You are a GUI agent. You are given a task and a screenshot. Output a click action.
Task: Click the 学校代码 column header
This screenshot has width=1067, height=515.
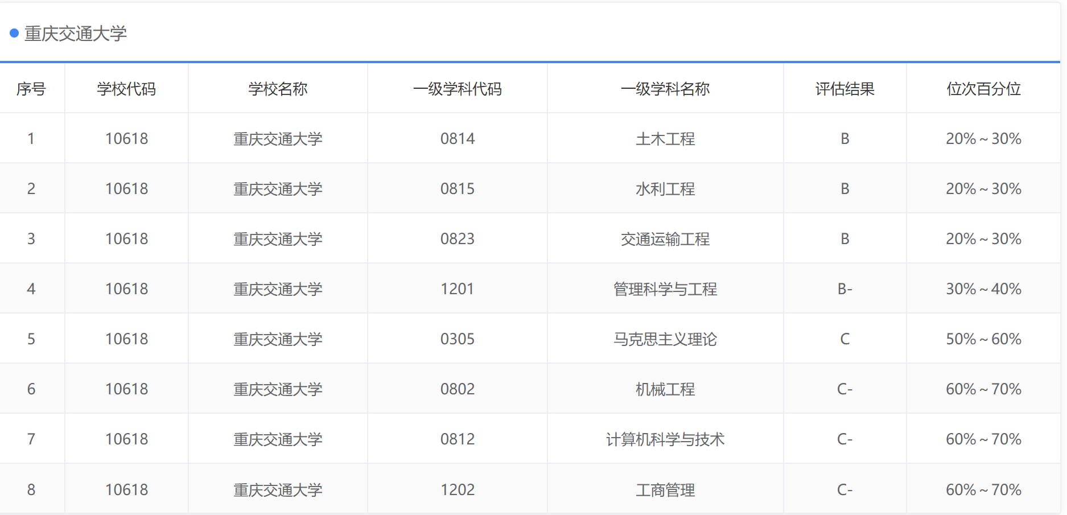[x=126, y=89]
